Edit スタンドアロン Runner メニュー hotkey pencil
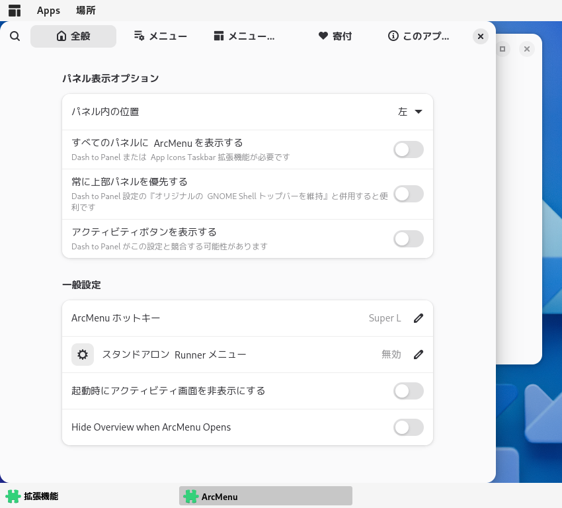 [419, 355]
